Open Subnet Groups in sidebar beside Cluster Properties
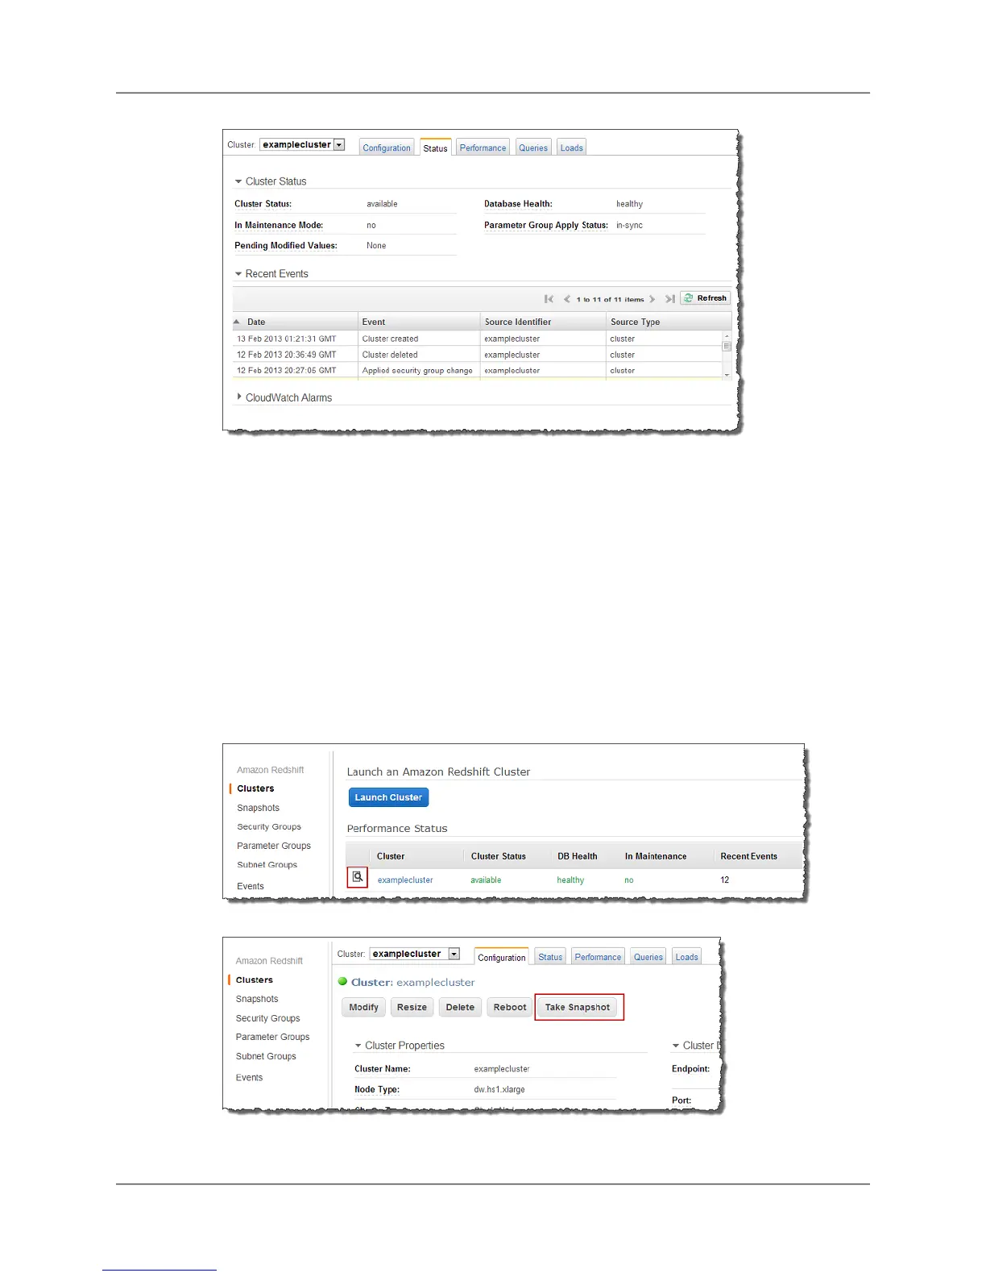The image size is (986, 1277). pos(266,1056)
